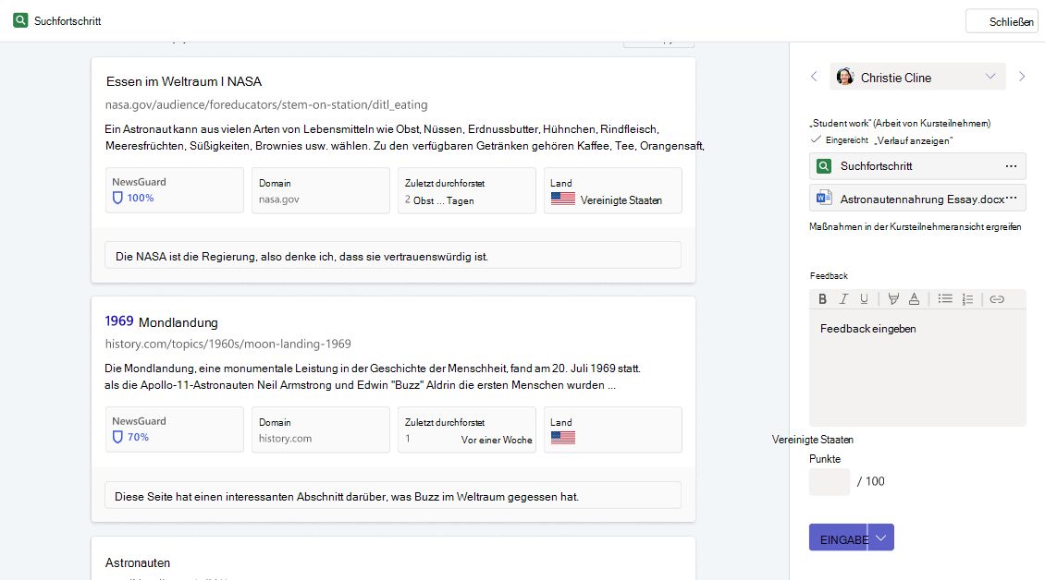The height and width of the screenshot is (580, 1045).
Task: Click the NewsGuard 70% rating value
Action: 138,437
